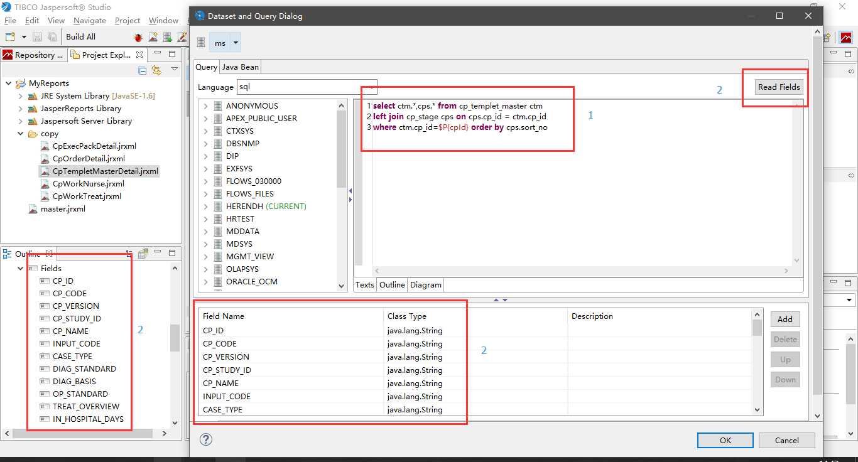This screenshot has height=462, width=858.
Task: Select DIAG_STANDARD field in Outline
Action: pos(84,369)
